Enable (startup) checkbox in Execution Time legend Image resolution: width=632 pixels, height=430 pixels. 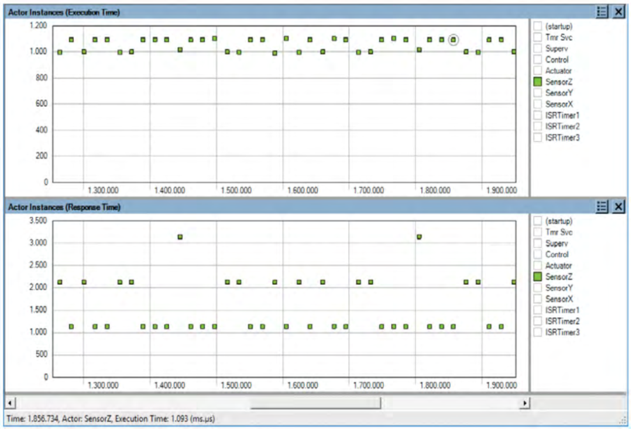pyautogui.click(x=538, y=26)
